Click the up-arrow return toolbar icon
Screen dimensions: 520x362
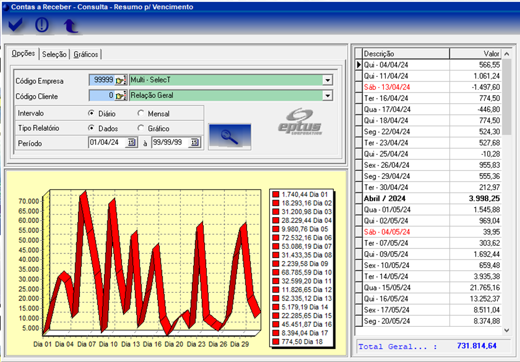point(70,25)
